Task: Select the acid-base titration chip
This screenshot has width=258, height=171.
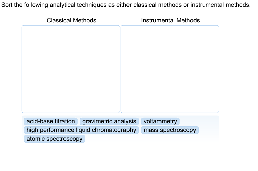Action: (x=50, y=121)
